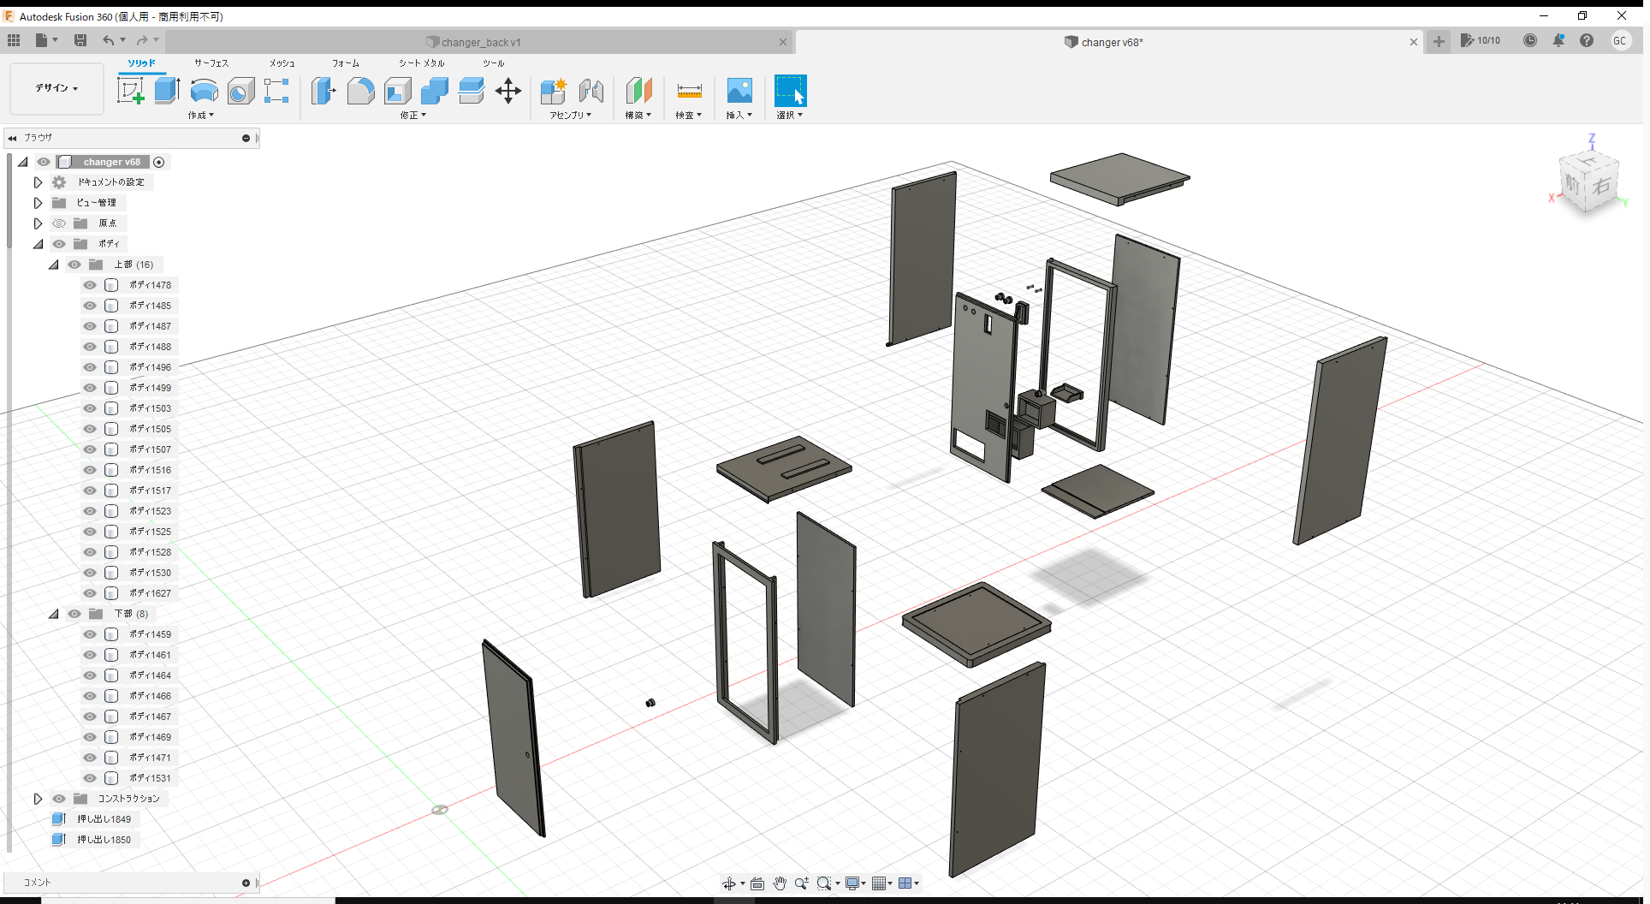
Task: Open the デザイン workspace dropdown
Action: pos(56,88)
